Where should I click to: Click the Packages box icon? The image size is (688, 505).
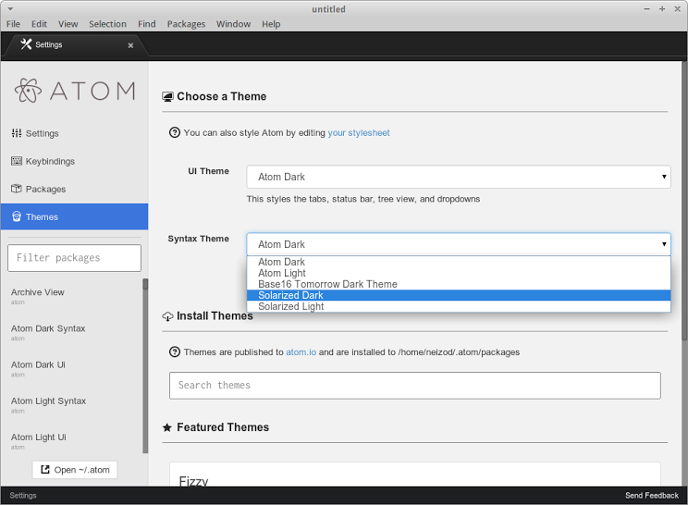click(17, 189)
